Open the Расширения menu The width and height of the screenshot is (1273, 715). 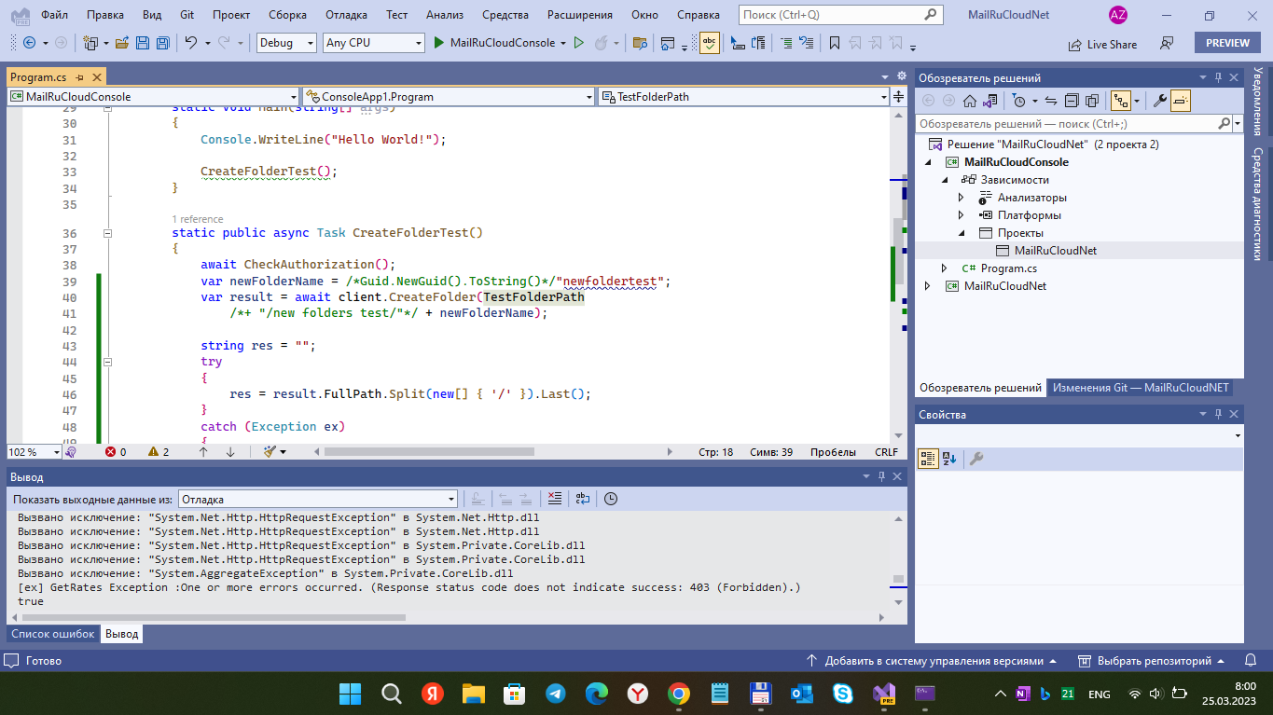(x=580, y=15)
